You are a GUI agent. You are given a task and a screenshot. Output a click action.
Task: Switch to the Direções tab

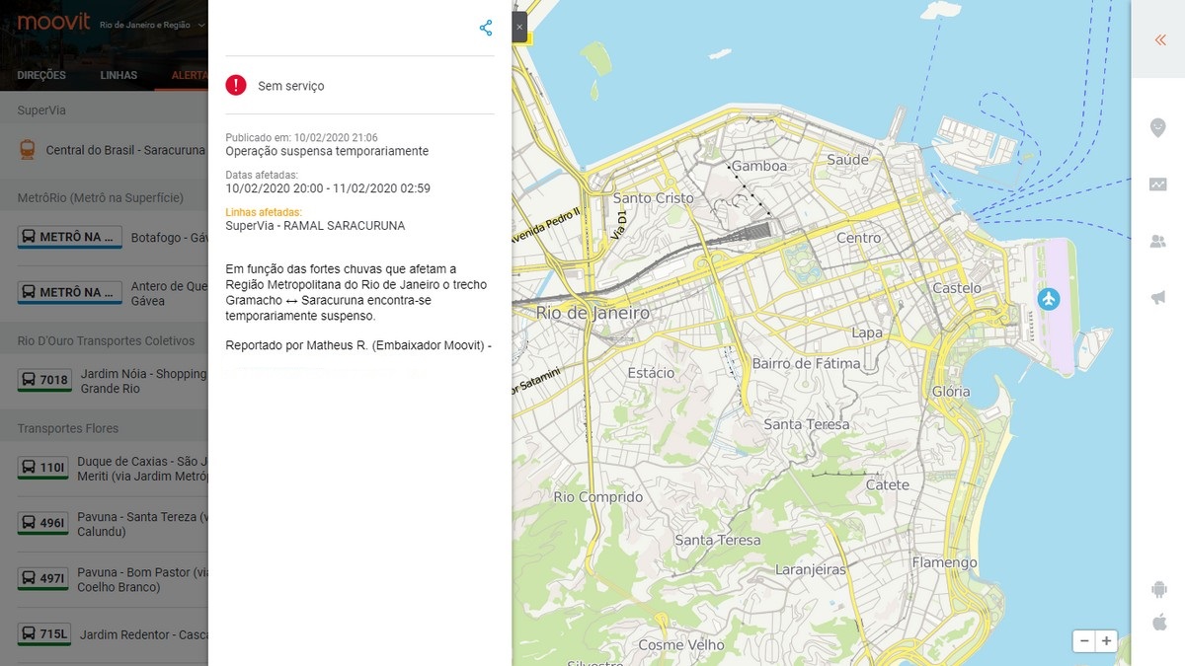(x=41, y=75)
